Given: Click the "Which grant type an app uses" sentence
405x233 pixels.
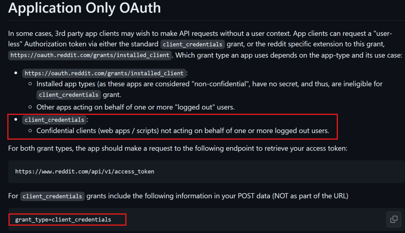Looking at the screenshot, I should [289, 55].
